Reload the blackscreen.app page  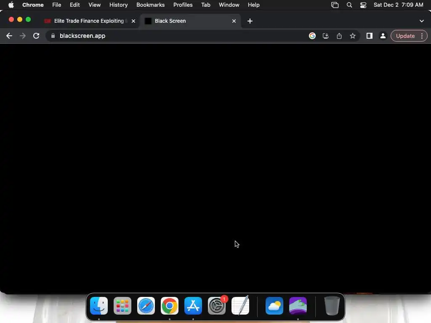pyautogui.click(x=36, y=36)
